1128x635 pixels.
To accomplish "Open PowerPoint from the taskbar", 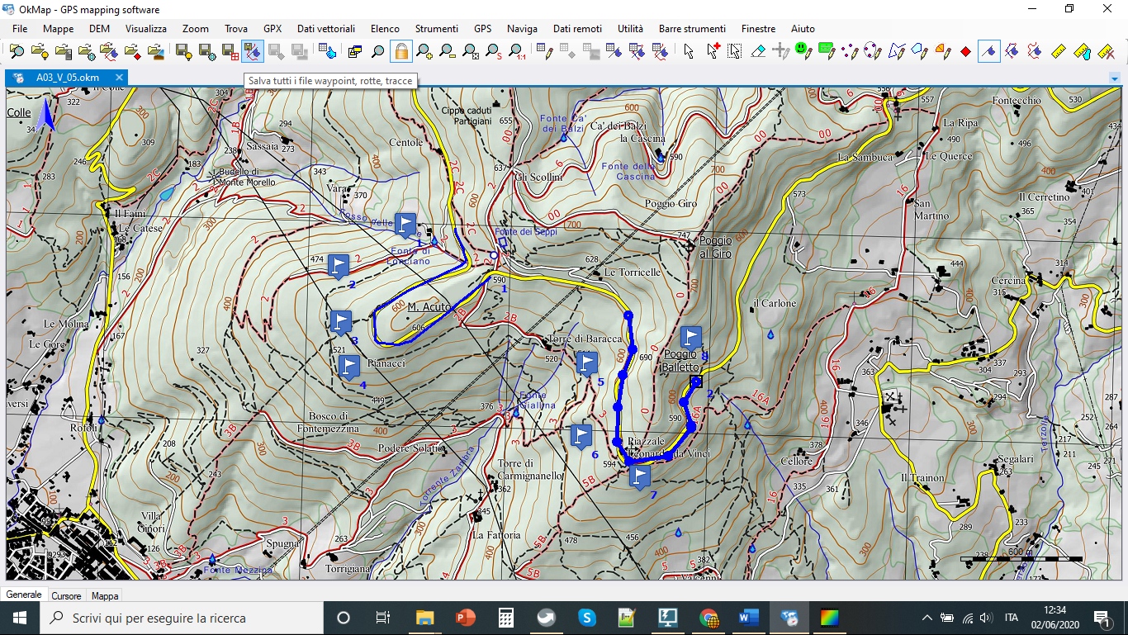I will point(465,618).
